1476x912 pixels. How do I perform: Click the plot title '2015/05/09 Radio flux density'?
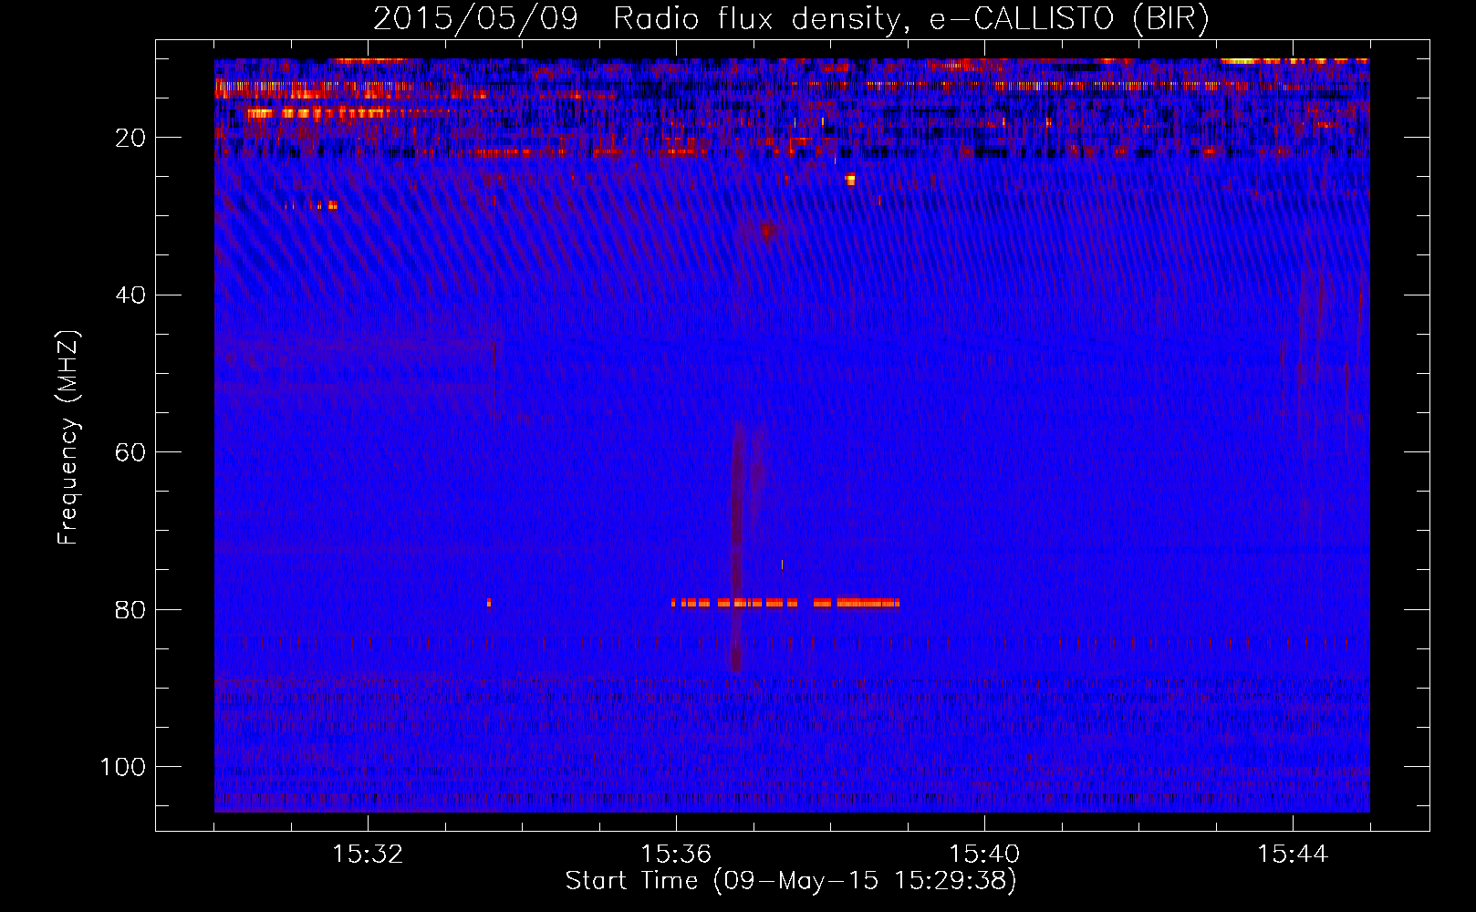coord(636,19)
